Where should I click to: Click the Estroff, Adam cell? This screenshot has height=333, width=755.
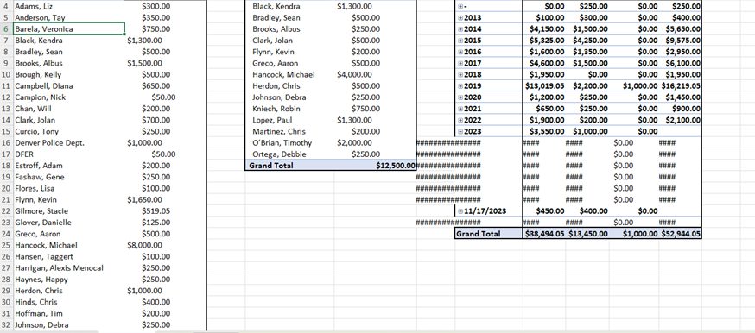[x=69, y=166]
